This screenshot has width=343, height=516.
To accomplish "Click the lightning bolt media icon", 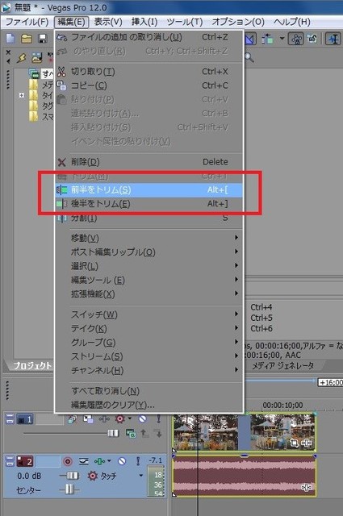I will (22, 58).
